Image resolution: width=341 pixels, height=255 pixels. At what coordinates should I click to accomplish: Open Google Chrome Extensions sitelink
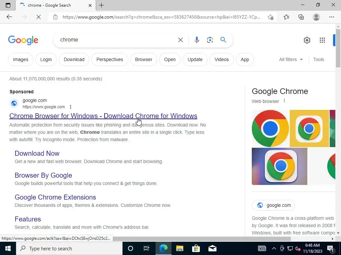55,197
